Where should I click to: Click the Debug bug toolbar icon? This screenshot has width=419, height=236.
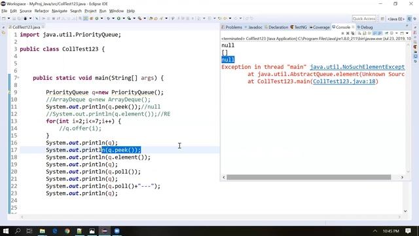click(108, 18)
